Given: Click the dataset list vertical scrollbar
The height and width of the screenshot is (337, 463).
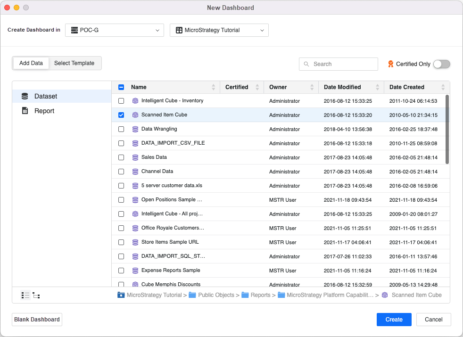Looking at the screenshot, I should pyautogui.click(x=447, y=130).
